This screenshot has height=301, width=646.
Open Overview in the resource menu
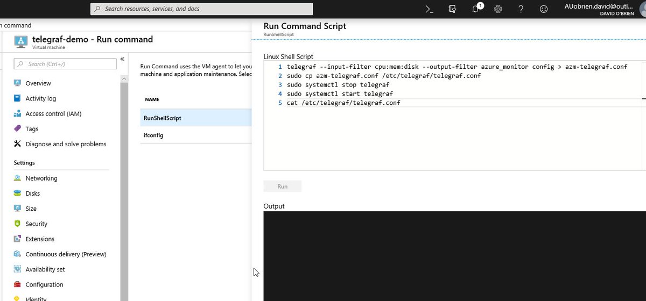coord(38,83)
